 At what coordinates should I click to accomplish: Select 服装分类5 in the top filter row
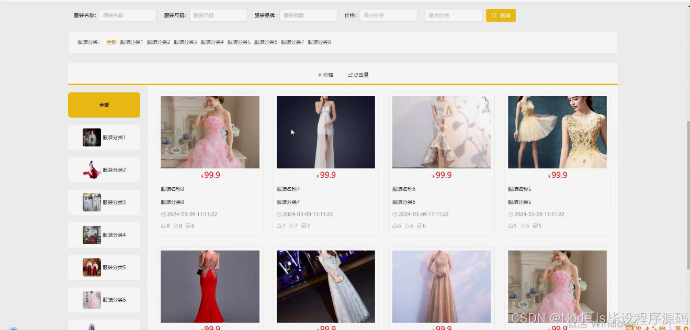point(239,42)
